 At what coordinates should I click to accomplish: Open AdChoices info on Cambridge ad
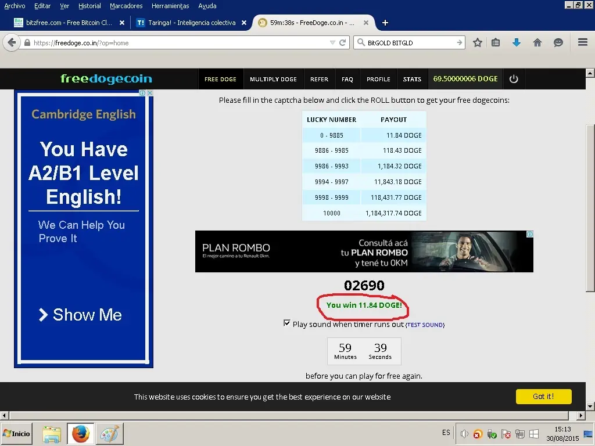142,93
